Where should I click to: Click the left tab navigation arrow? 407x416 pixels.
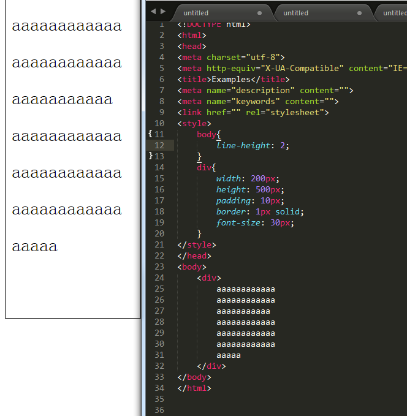[153, 12]
